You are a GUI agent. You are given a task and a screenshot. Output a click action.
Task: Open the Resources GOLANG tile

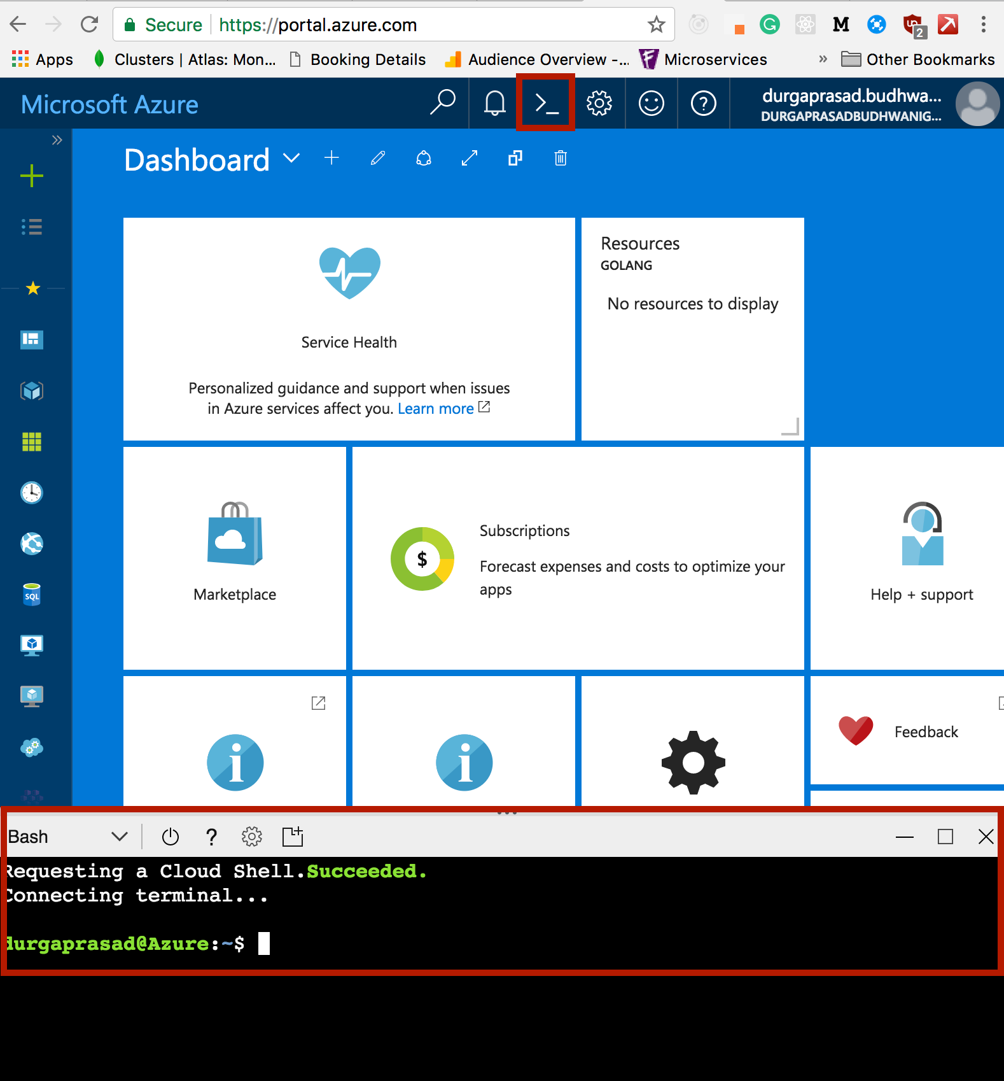point(693,329)
